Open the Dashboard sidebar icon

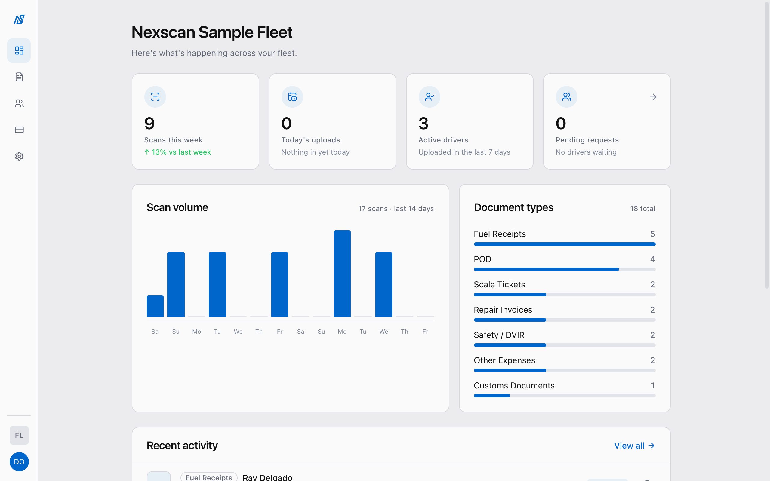[x=19, y=51]
